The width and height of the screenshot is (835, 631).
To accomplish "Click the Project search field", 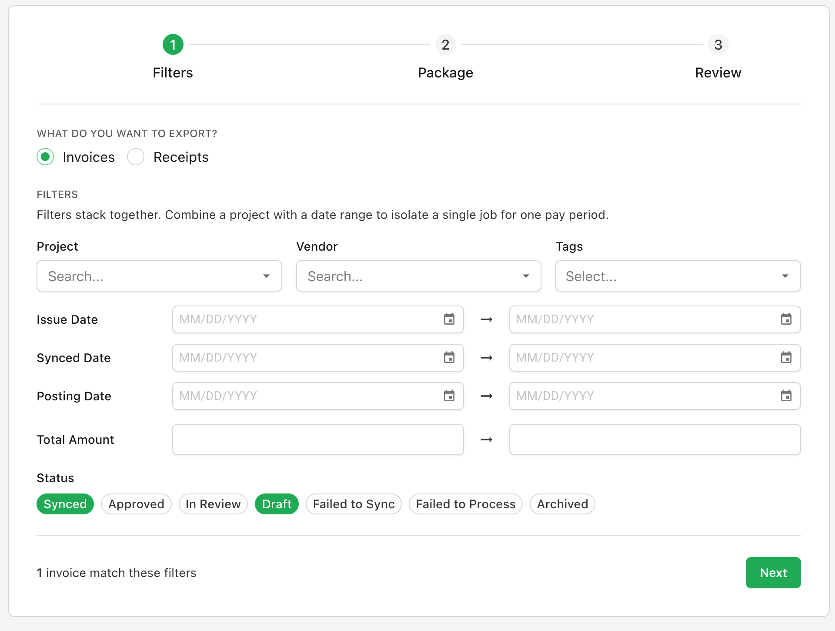I will point(159,276).
